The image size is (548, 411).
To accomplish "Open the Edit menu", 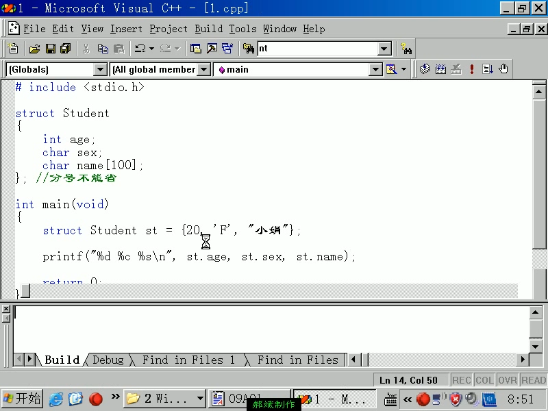I will [63, 29].
